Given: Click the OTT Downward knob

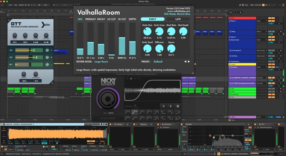Looking at the screenshot, I should pos(35,74).
